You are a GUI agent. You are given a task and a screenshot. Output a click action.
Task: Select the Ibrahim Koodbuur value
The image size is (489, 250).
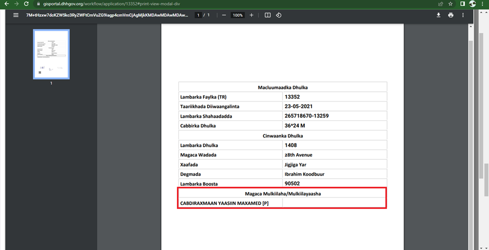[304, 174]
